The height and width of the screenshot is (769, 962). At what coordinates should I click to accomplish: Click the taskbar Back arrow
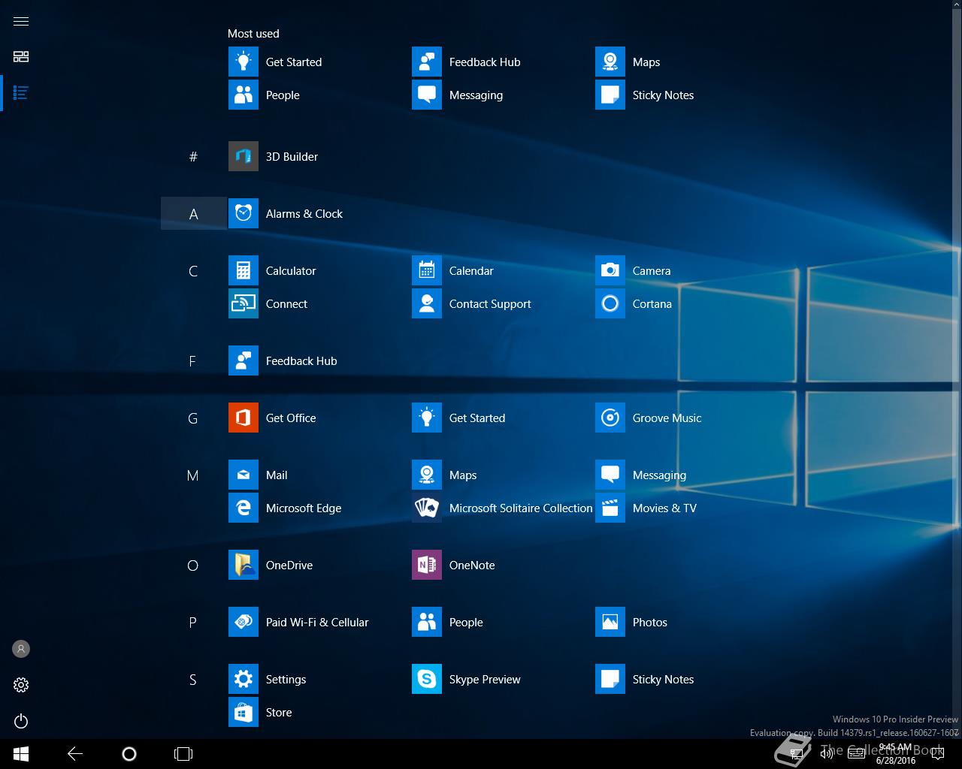(75, 754)
